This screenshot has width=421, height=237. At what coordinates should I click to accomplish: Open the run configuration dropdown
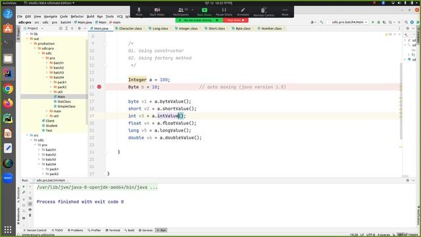coord(348,22)
